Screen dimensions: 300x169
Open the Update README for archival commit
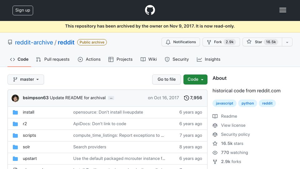click(x=78, y=98)
